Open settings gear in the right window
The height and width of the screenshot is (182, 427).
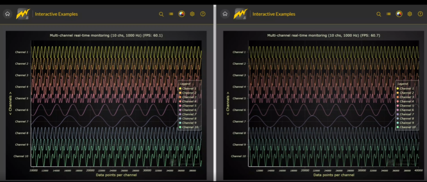pos(410,14)
